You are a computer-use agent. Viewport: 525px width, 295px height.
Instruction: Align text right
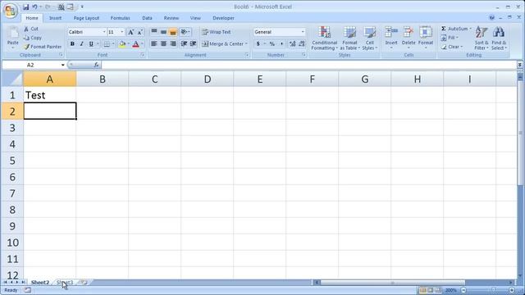[x=173, y=43]
